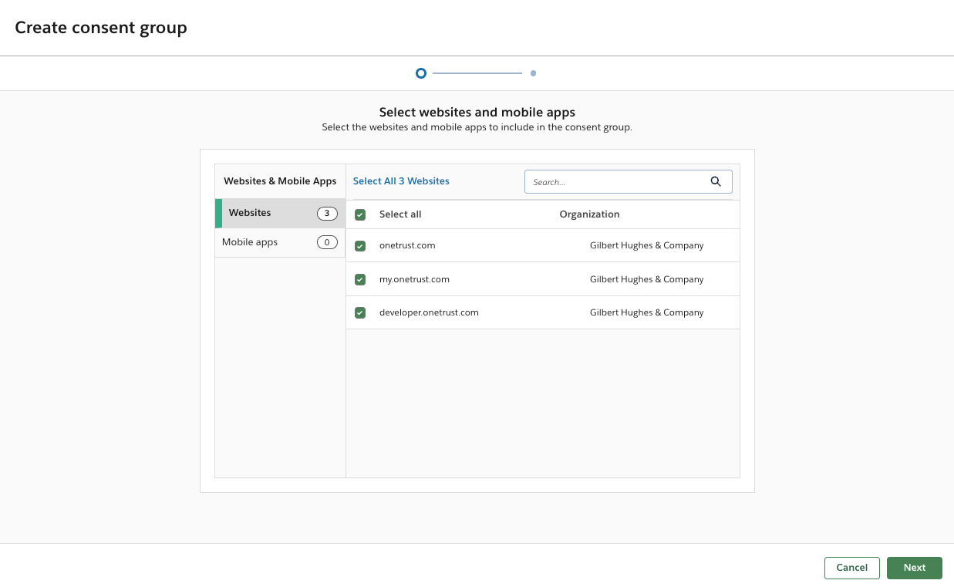954x587 pixels.
Task: Switch to the Websites tab
Action: pos(250,213)
